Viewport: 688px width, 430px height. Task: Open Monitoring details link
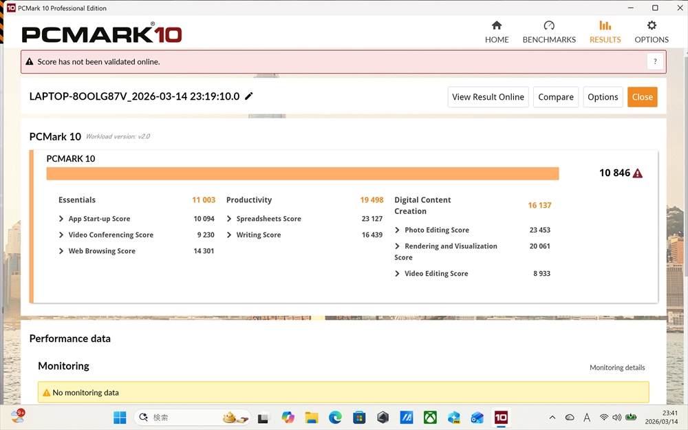[x=617, y=367]
